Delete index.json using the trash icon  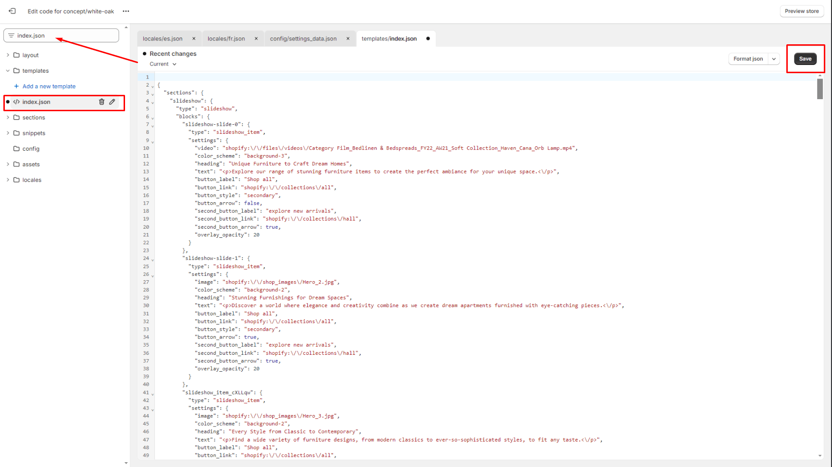point(101,102)
